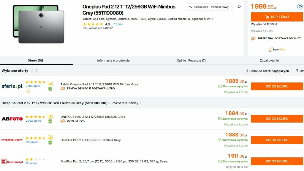Viewport: 304px width, 171px height.
Task: Expand the options menu beside Pozostałe oferty
Action: pos(140,103)
